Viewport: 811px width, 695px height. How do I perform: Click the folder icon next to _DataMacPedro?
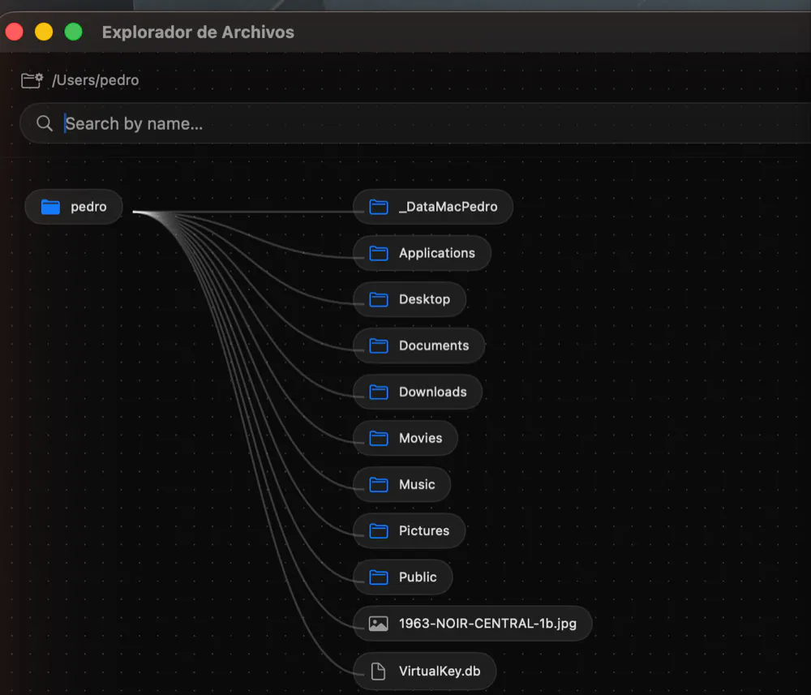(x=379, y=207)
